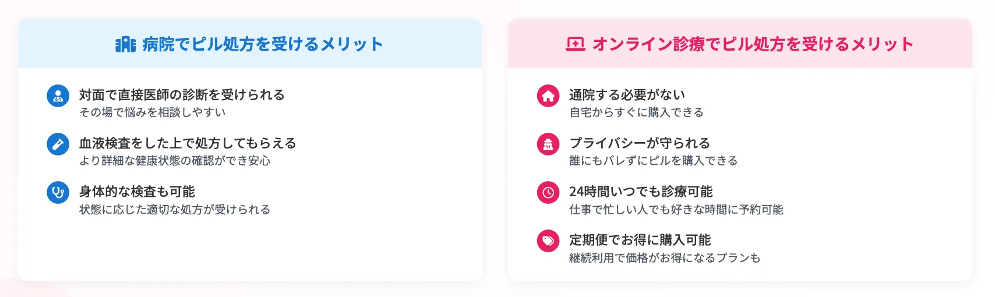
Task: Click the privacy incognito icon
Action: [x=548, y=144]
